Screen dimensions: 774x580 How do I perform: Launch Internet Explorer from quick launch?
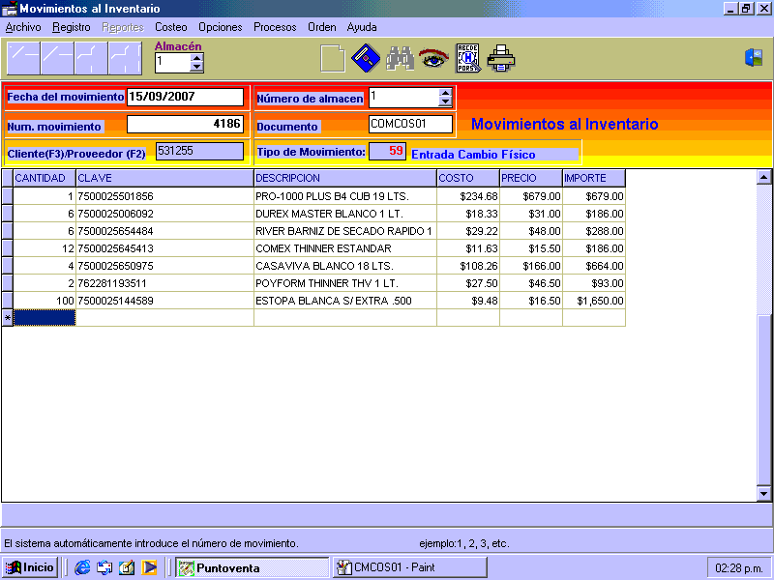[82, 567]
